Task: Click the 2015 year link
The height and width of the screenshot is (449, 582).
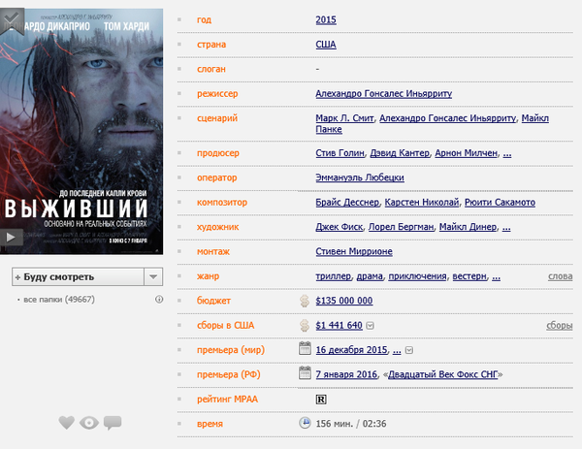Action: pyautogui.click(x=327, y=20)
